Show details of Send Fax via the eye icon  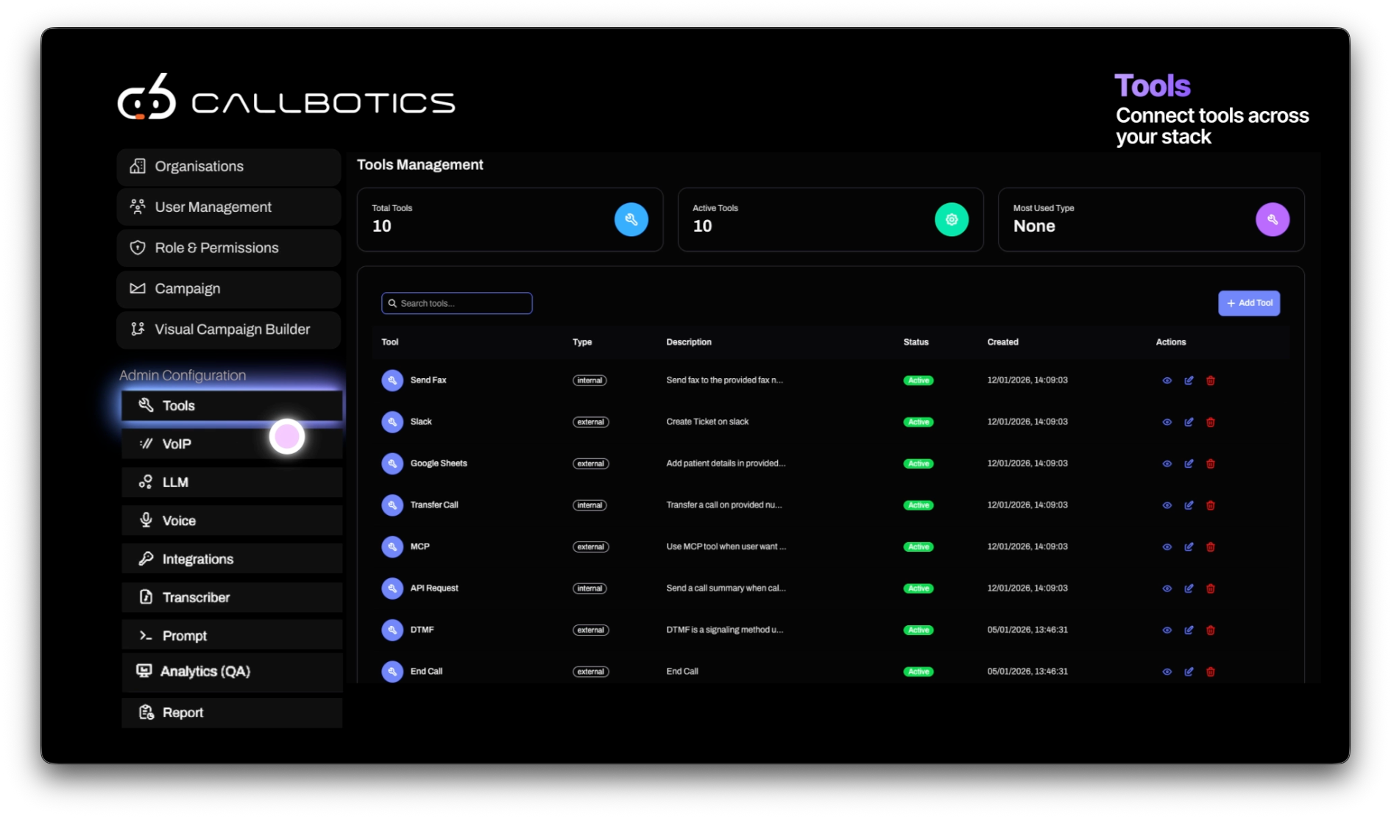(1167, 380)
